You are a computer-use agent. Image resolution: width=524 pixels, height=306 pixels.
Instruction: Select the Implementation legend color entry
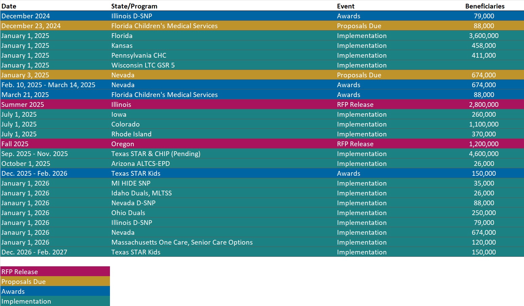[55, 301]
